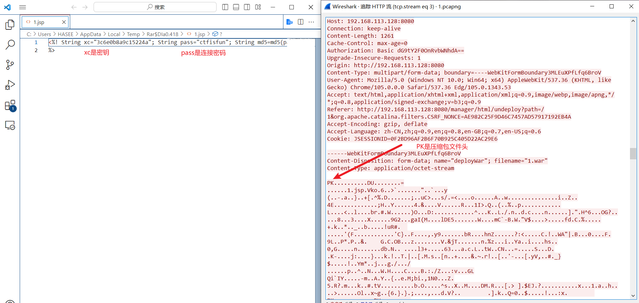This screenshot has width=639, height=303.
Task: Click the blue editor action icon
Action: (x=290, y=22)
